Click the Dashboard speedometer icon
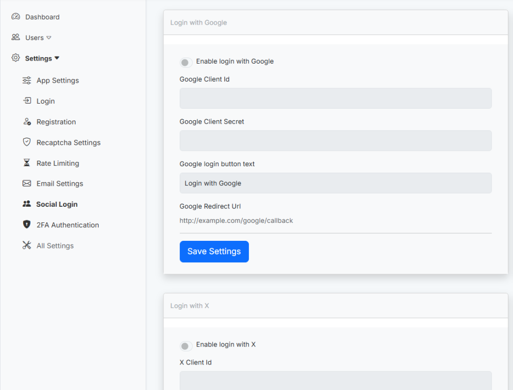This screenshot has height=390, width=513. point(16,17)
